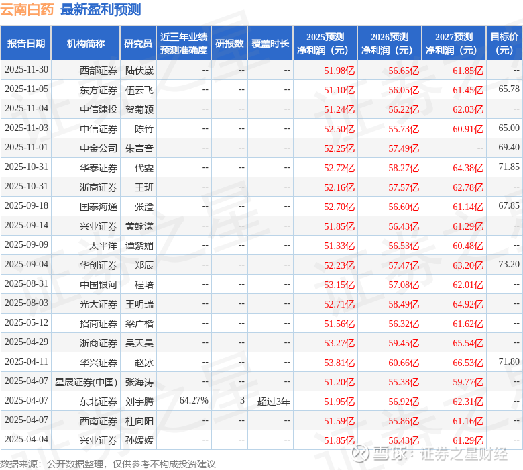The height and width of the screenshot is (470, 523).
Task: Click researcher 朱言音
Action: click(x=139, y=148)
